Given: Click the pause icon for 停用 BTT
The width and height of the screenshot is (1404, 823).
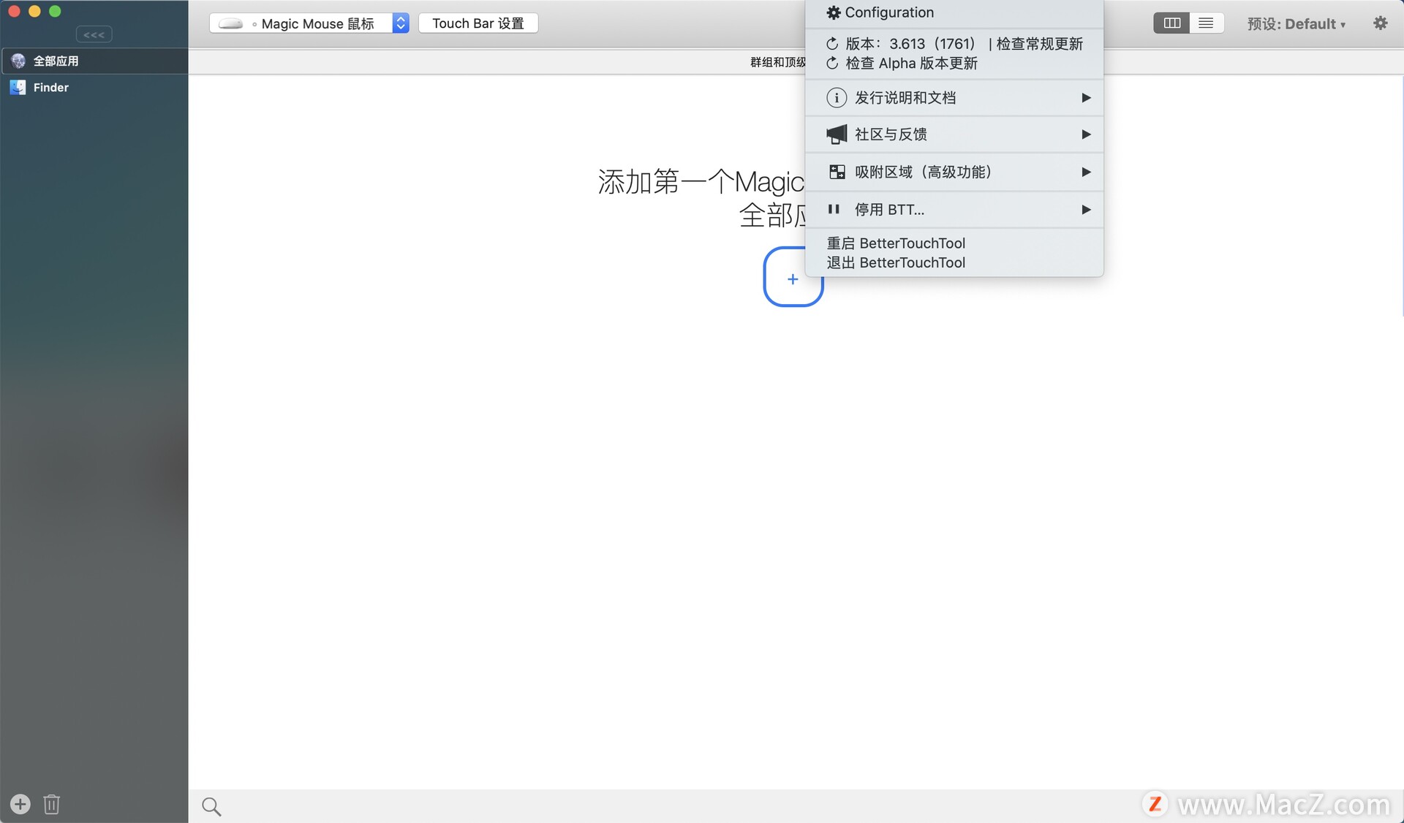Looking at the screenshot, I should 834,209.
